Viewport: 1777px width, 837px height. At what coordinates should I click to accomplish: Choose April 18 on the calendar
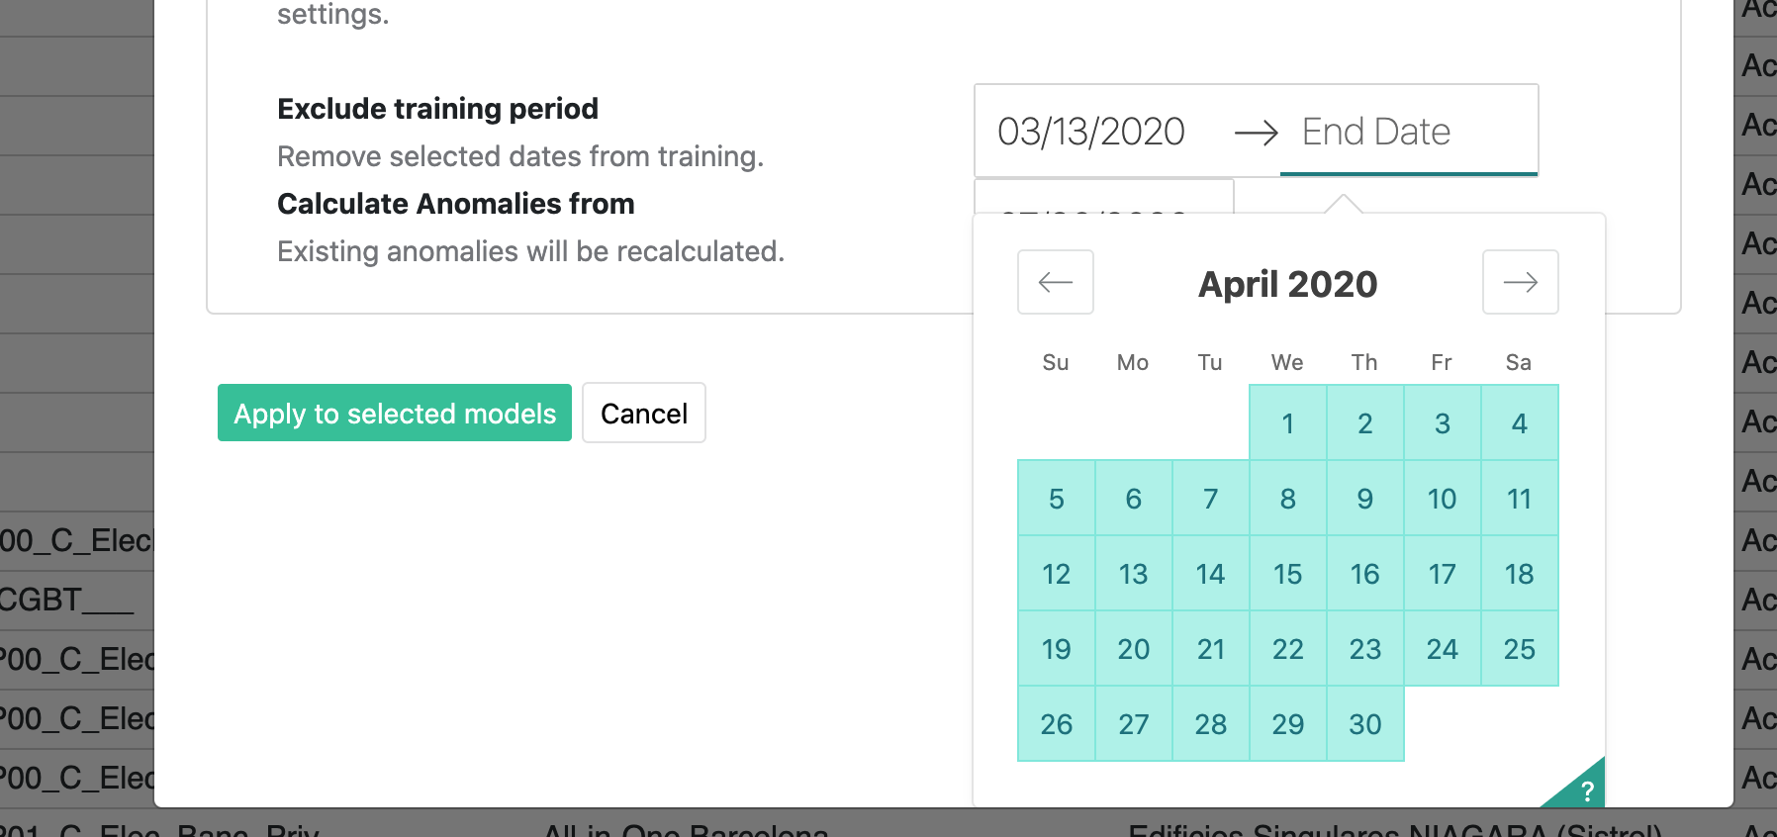point(1520,573)
